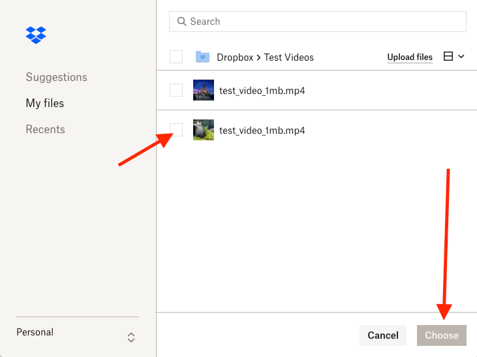Select the bunny video thumbnail
Viewport: 477px width, 357px height.
(x=204, y=130)
